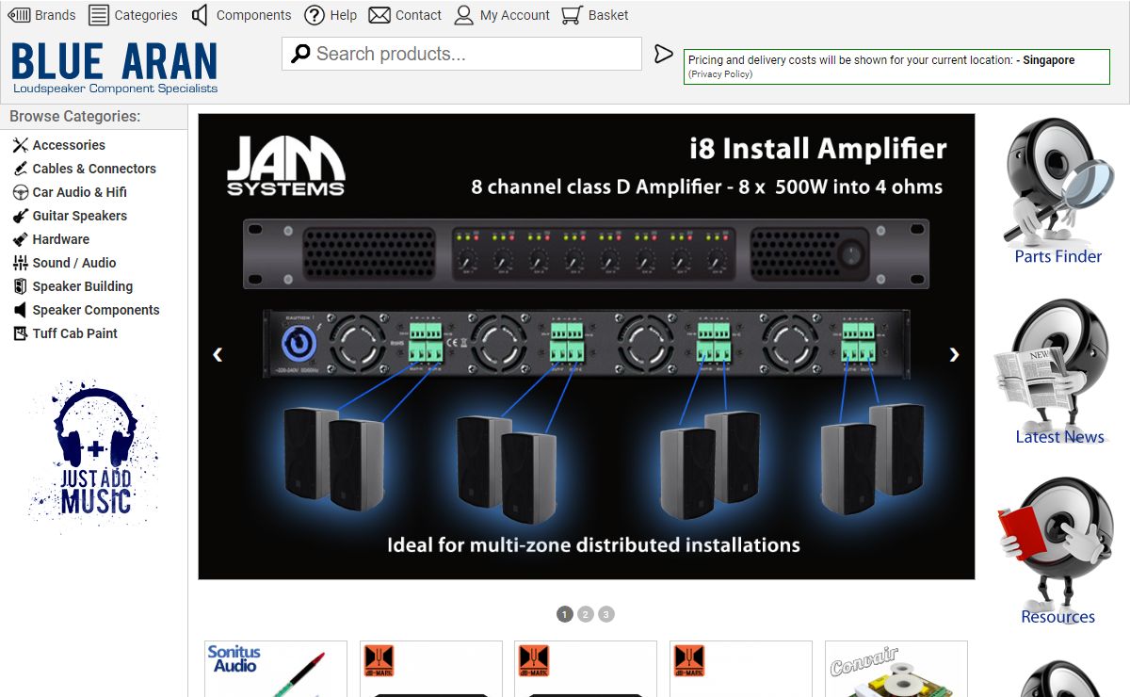Open My Account
The width and height of the screenshot is (1130, 697).
click(502, 15)
